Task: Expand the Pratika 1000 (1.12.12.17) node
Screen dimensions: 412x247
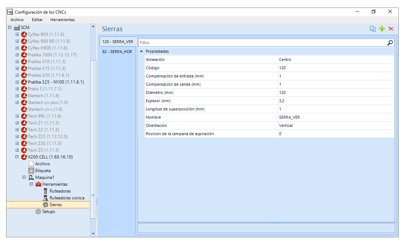Action: click(17, 55)
